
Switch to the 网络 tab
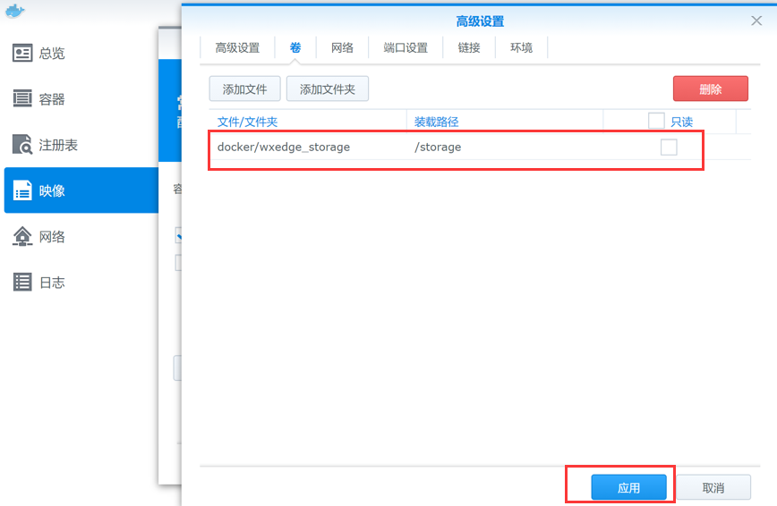tap(342, 48)
